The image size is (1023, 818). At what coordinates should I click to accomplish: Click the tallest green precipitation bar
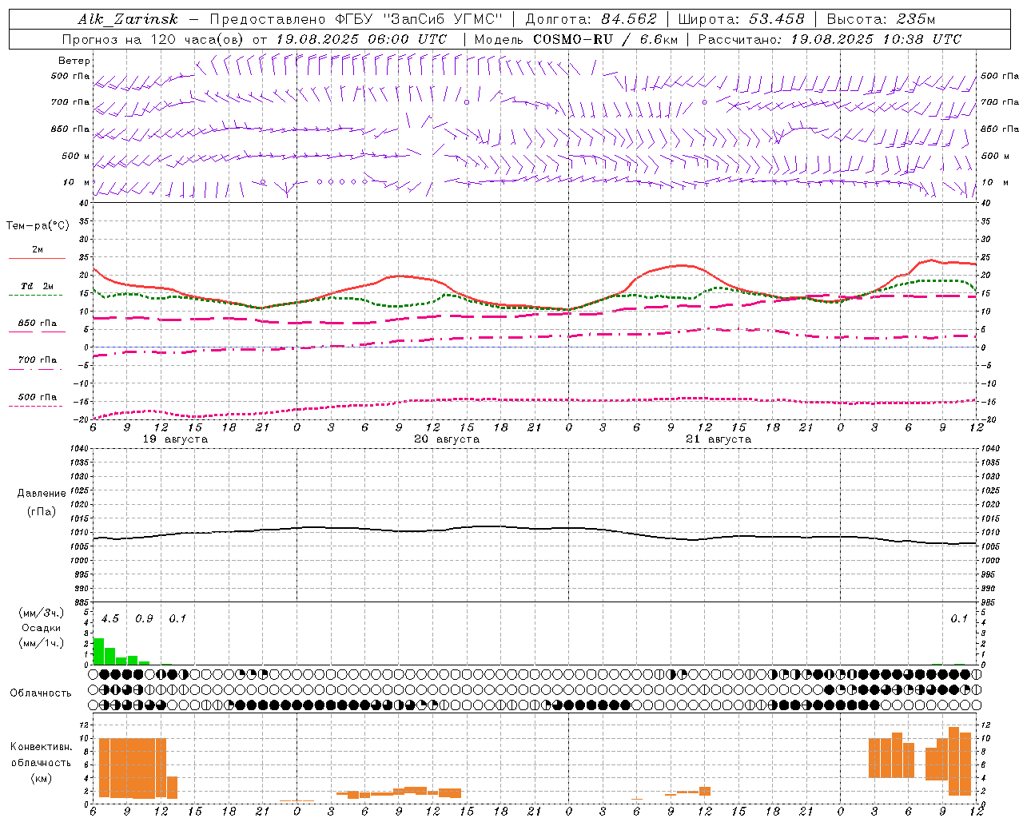[99, 651]
